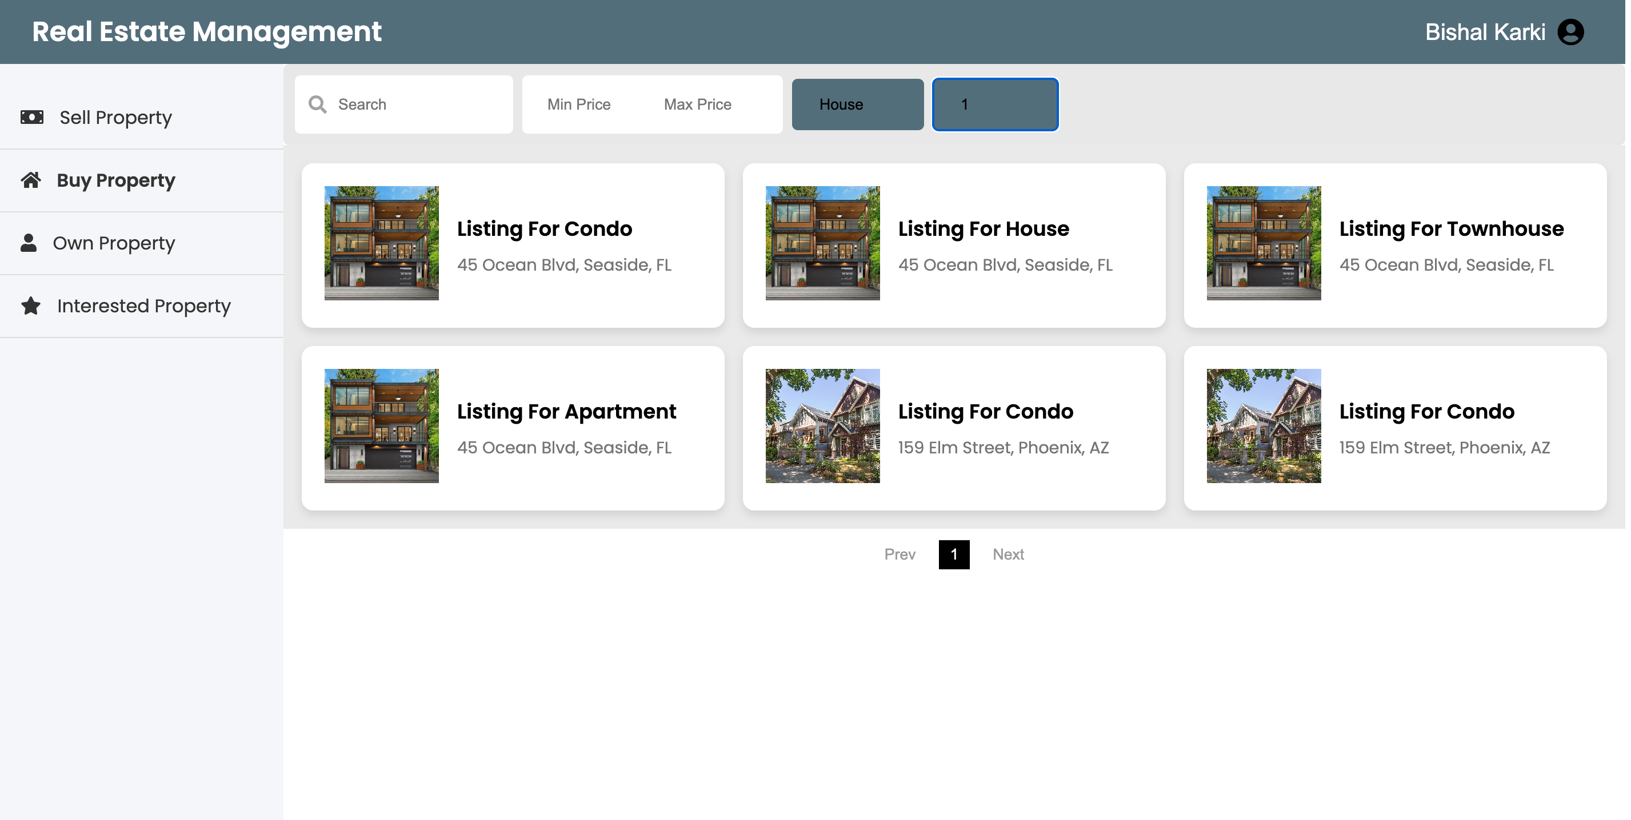Select the Own Property menu entry

tap(113, 243)
